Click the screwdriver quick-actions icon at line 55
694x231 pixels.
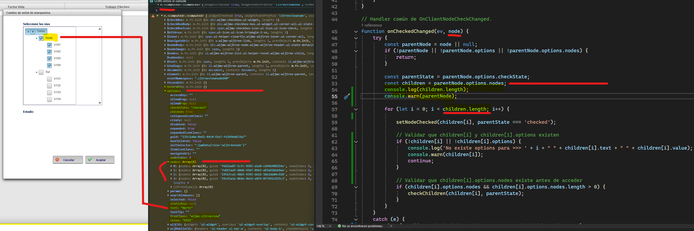coord(347,96)
